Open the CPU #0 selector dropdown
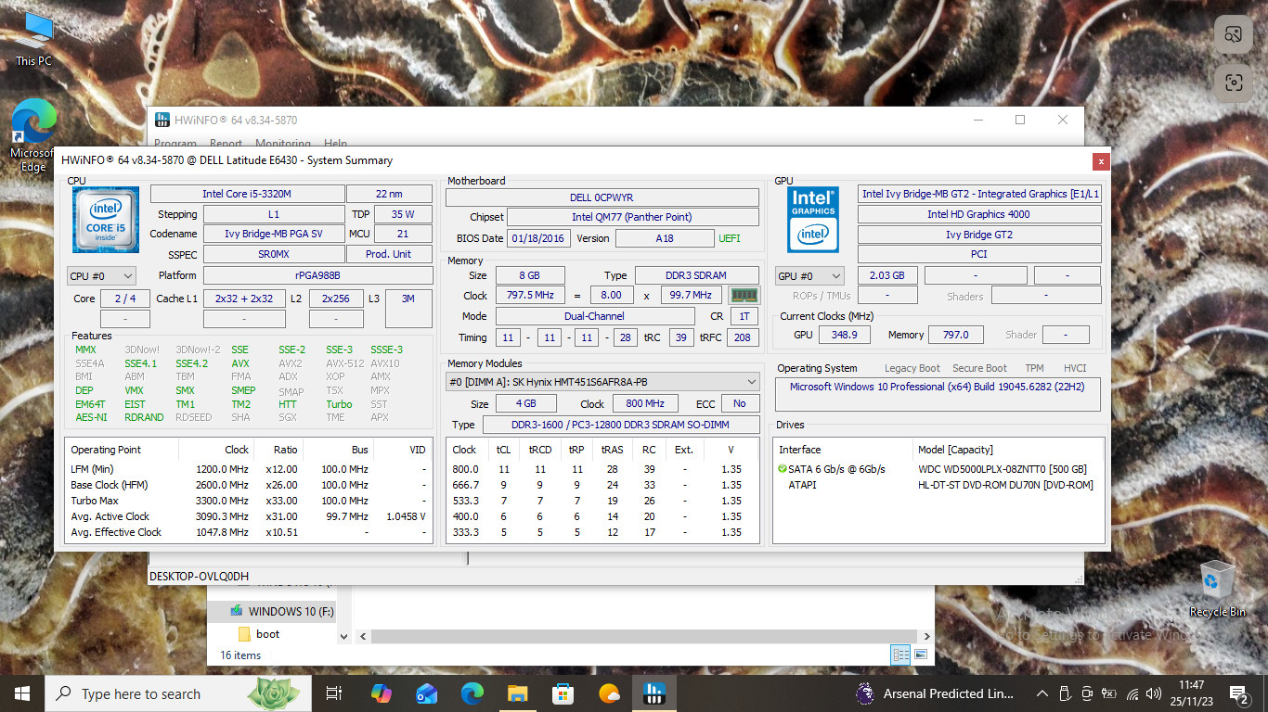The width and height of the screenshot is (1268, 712). point(101,275)
